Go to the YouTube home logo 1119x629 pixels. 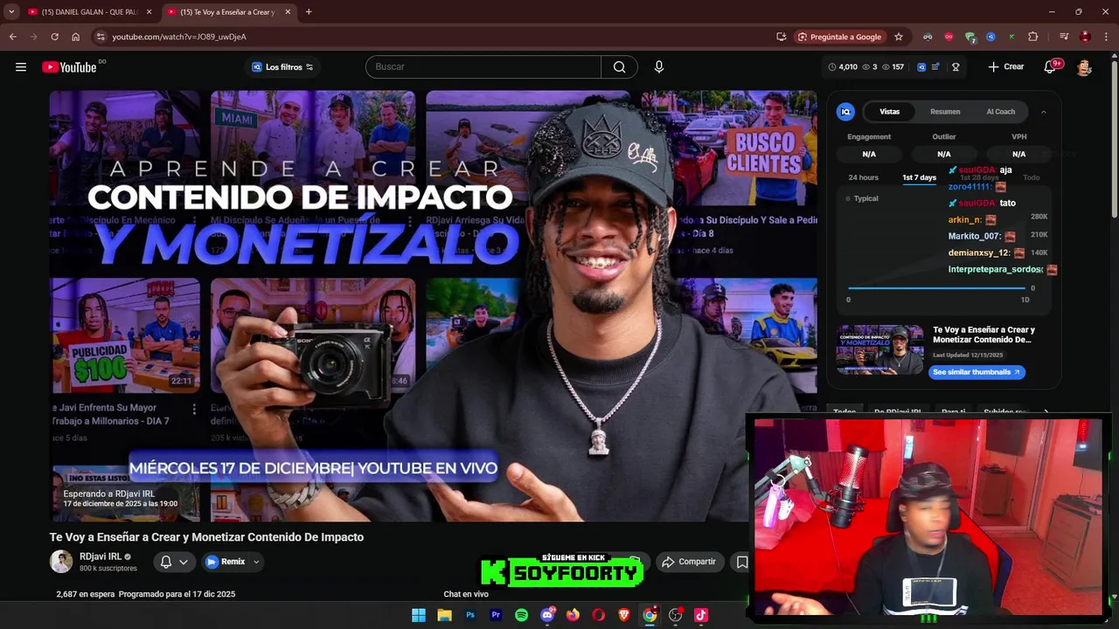click(x=69, y=67)
